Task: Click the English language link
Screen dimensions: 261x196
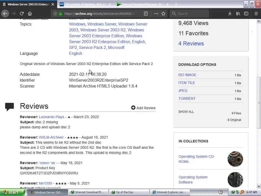Action: pyautogui.click(x=75, y=54)
